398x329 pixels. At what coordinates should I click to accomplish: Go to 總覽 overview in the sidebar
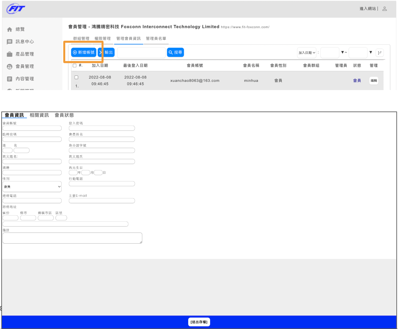pos(20,29)
